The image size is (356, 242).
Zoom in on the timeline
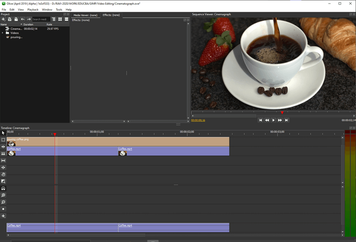click(x=3, y=195)
